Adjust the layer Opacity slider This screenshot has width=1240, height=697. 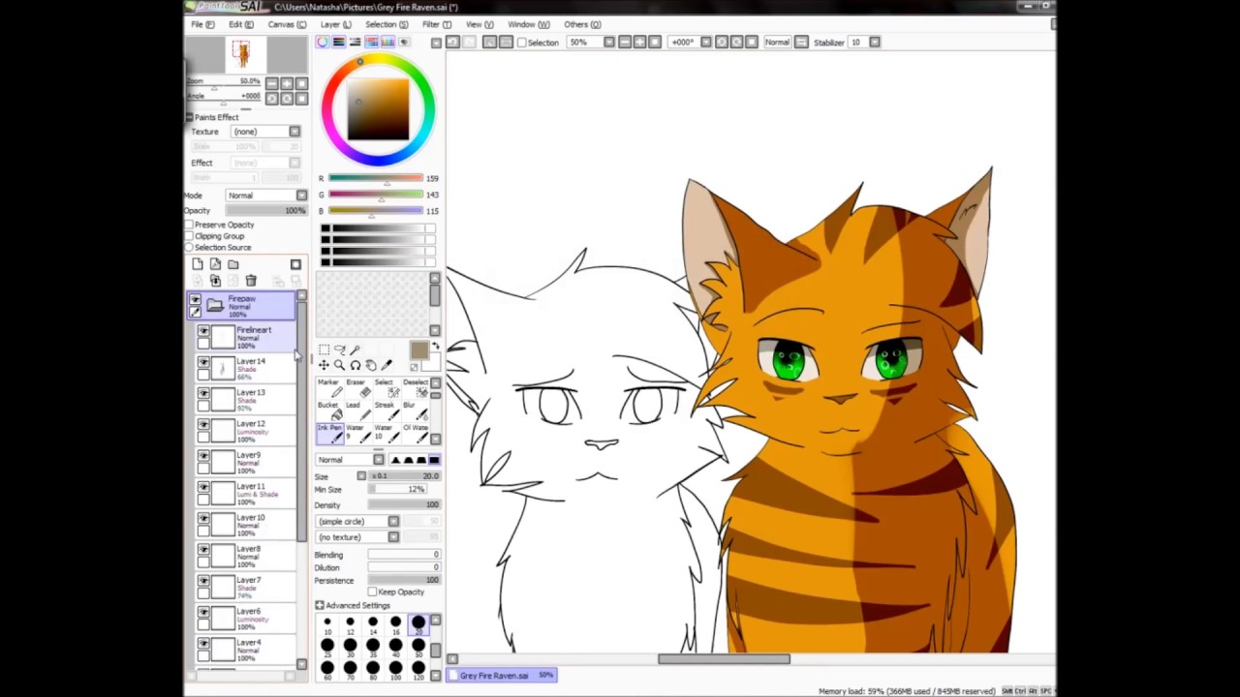(x=266, y=211)
